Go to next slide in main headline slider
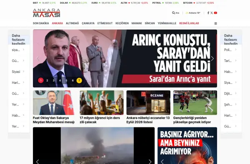The image size is (250, 164). (212, 59)
